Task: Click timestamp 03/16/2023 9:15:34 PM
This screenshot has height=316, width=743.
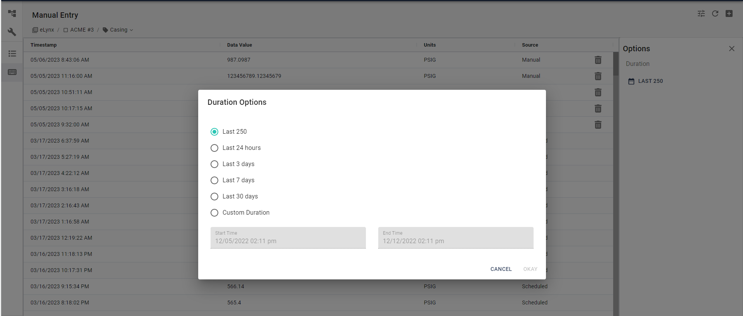Action: (60, 286)
